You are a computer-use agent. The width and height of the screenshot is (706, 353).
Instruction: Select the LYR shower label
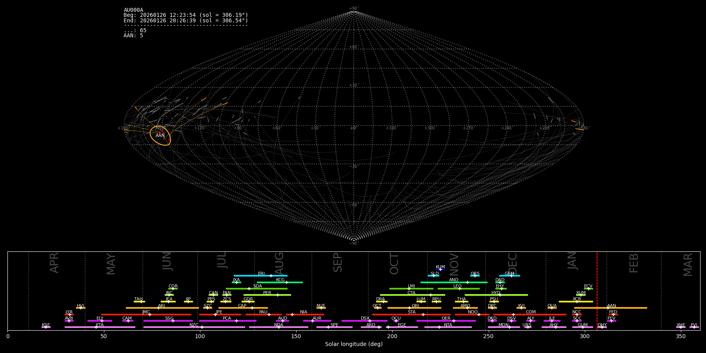69,312
